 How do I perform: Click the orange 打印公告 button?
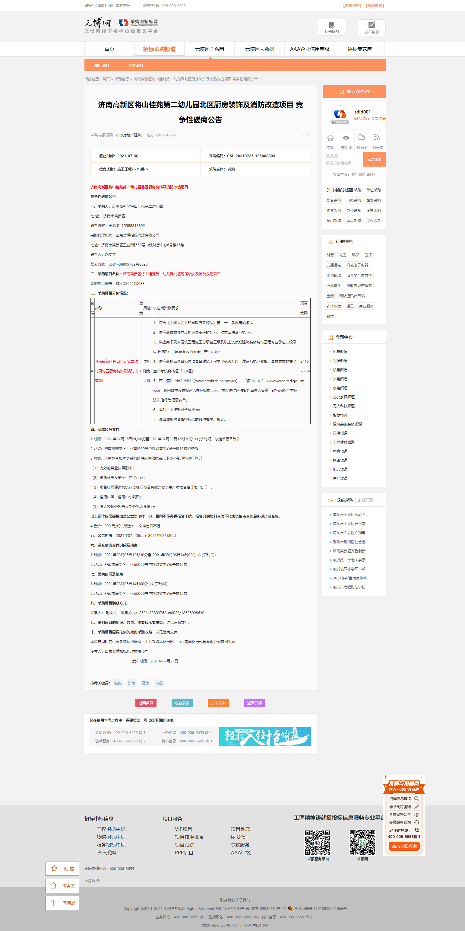coord(218,703)
